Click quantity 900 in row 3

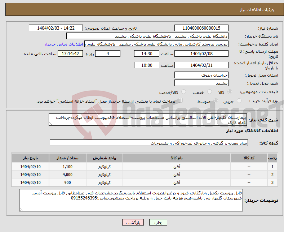point(67,182)
